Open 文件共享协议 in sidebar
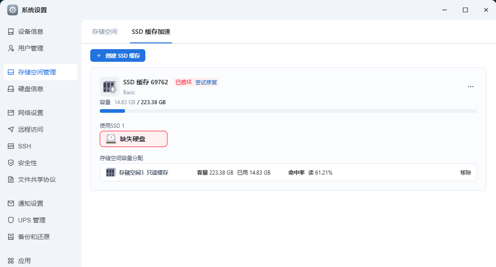Image resolution: width=496 pixels, height=267 pixels. 41,180
